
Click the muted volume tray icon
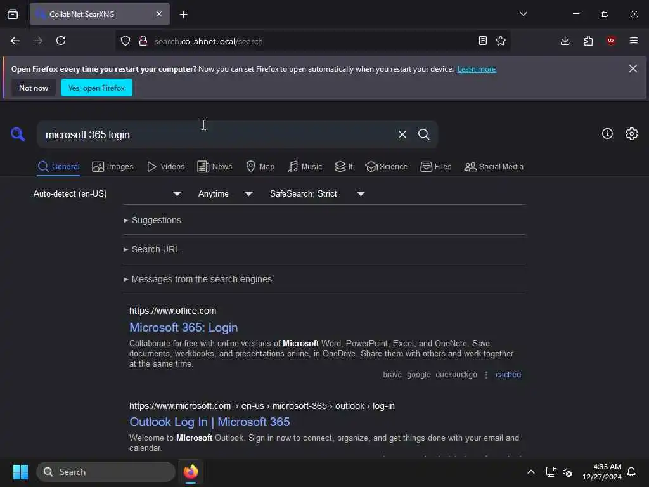click(567, 472)
